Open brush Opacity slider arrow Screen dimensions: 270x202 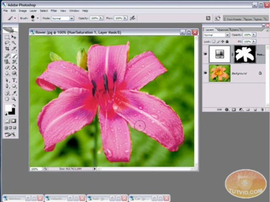point(101,18)
